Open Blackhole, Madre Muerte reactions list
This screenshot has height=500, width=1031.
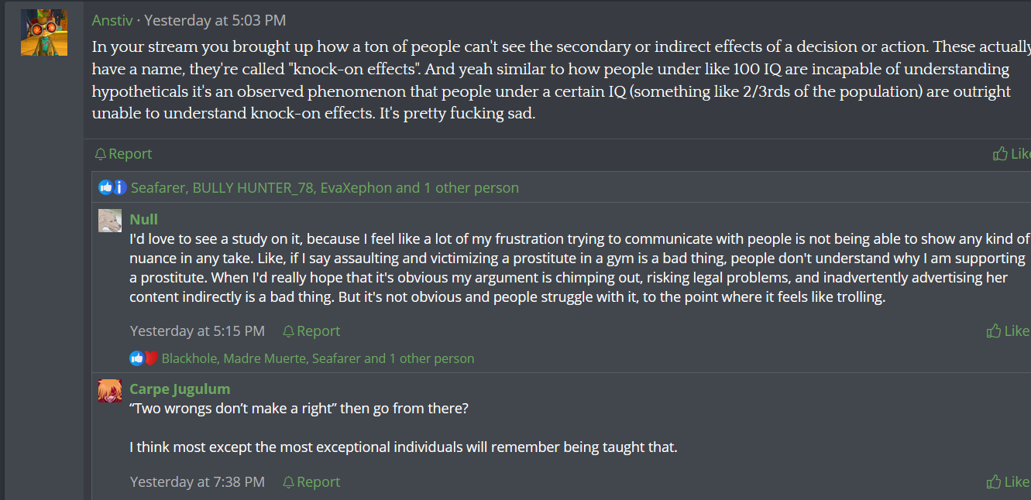pos(318,358)
